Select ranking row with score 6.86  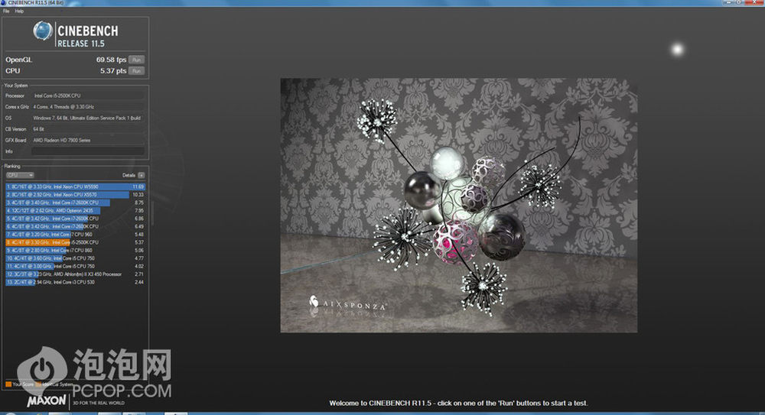(75, 219)
